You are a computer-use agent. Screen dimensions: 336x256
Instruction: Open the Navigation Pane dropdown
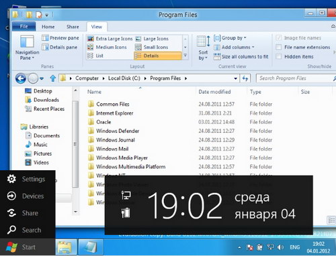coord(27,48)
